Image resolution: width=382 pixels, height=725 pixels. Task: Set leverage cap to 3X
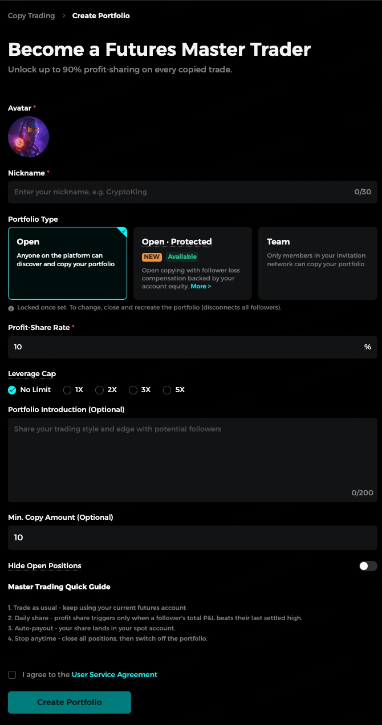pos(140,390)
